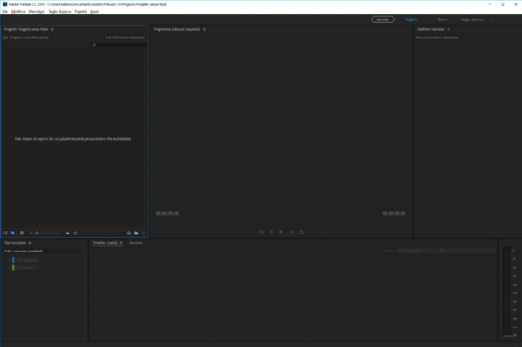Image resolution: width=522 pixels, height=347 pixels.
Task: Click the search magnifier icon in Project panel
Action: (x=95, y=44)
